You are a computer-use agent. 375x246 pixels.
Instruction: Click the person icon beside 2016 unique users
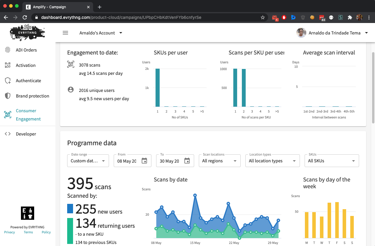[71, 90]
